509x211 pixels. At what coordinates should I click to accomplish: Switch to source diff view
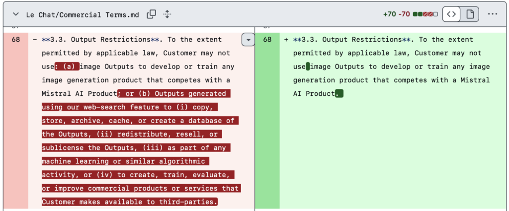451,14
